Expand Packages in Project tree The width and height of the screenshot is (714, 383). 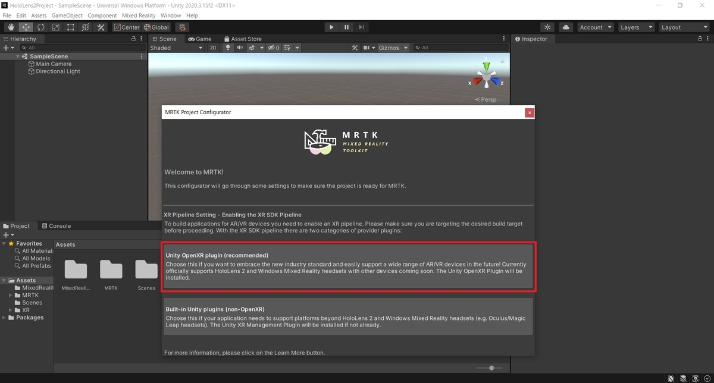tap(4, 318)
